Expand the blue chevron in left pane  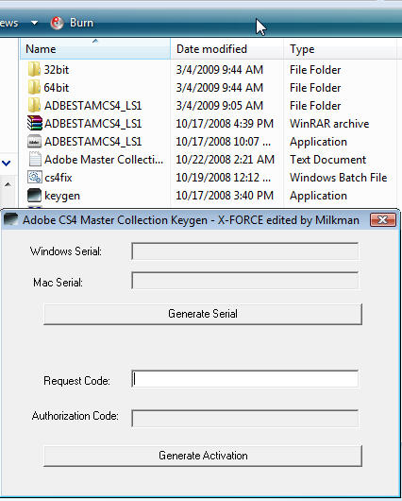7,164
